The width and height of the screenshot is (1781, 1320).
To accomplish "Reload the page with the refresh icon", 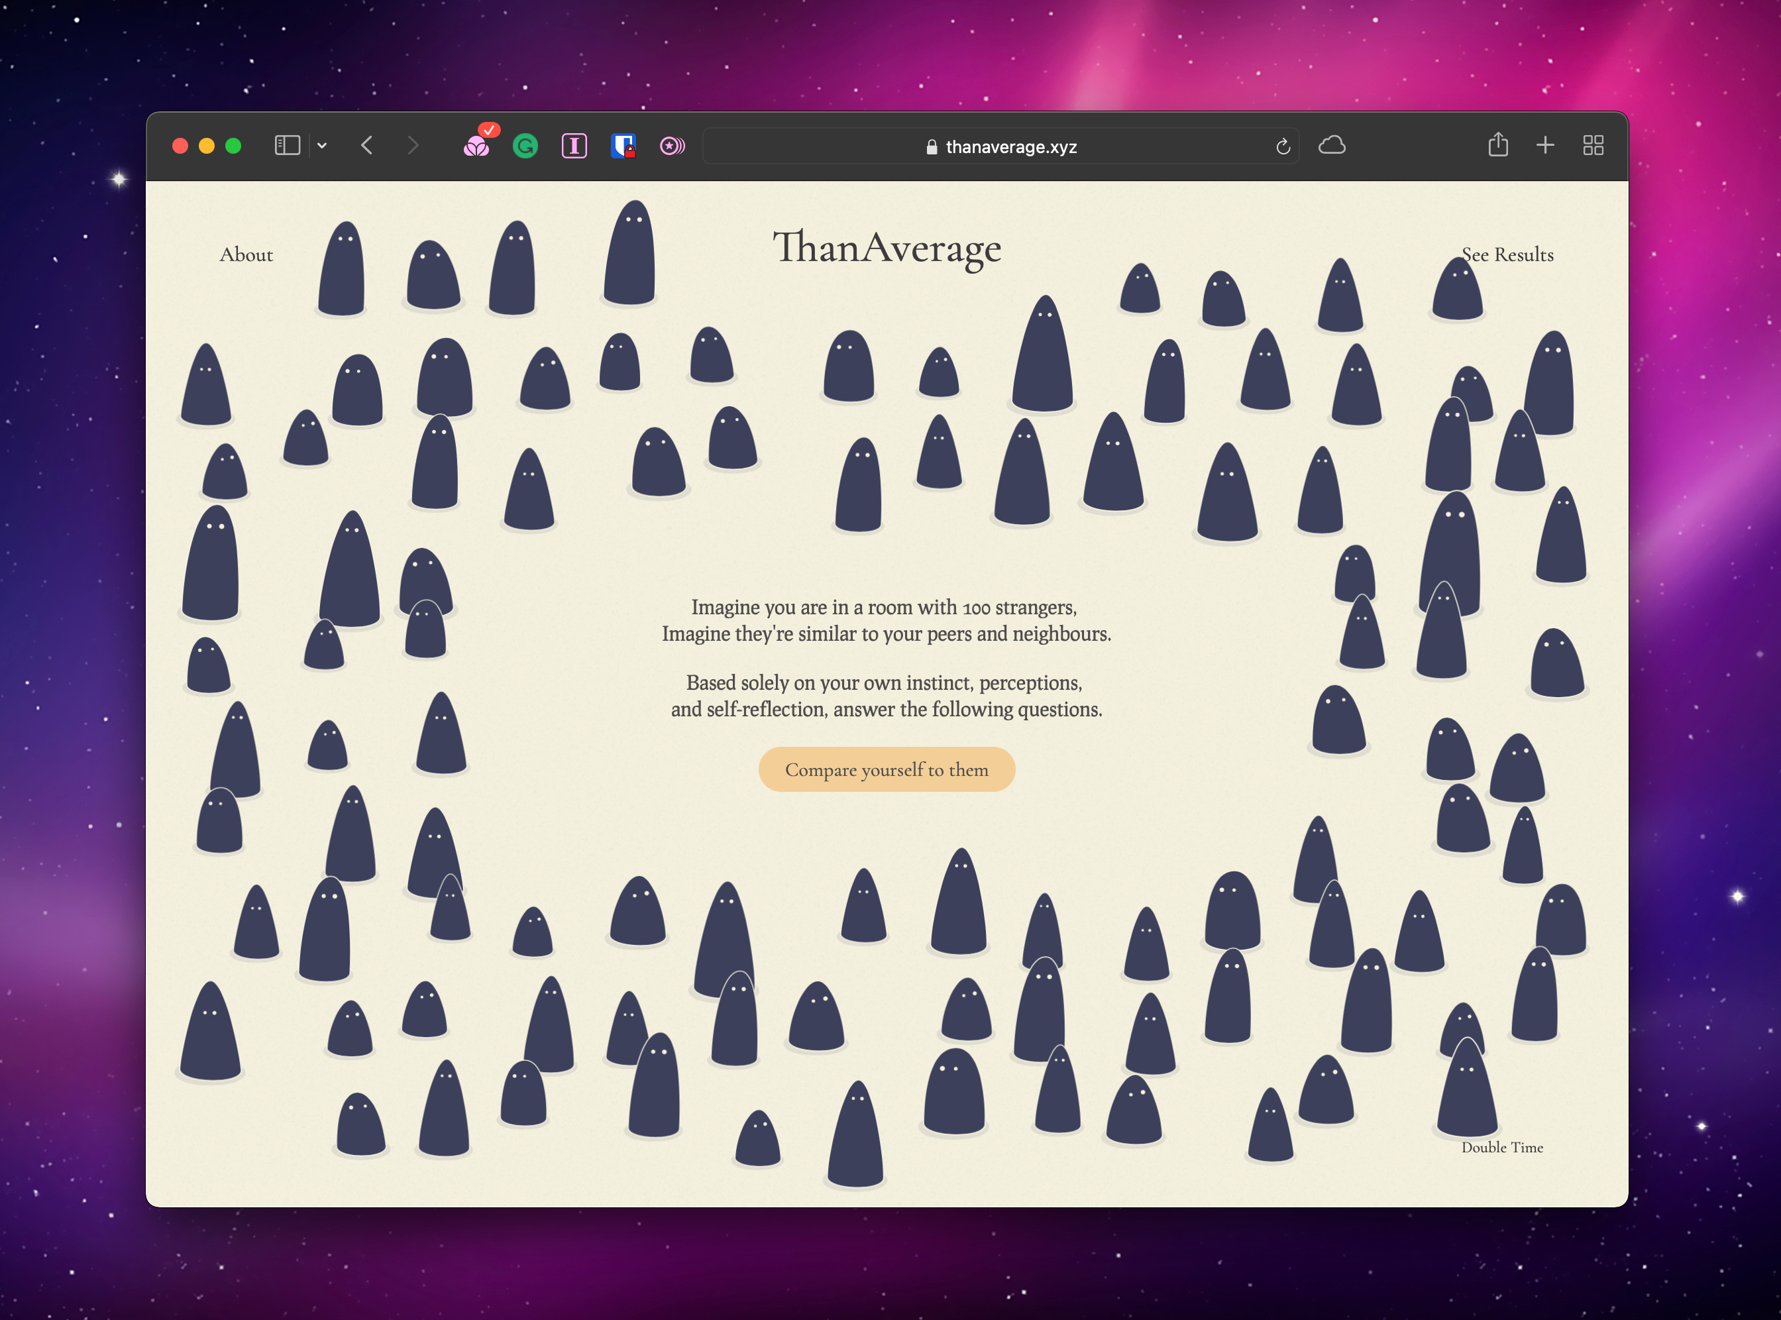I will 1283,147.
